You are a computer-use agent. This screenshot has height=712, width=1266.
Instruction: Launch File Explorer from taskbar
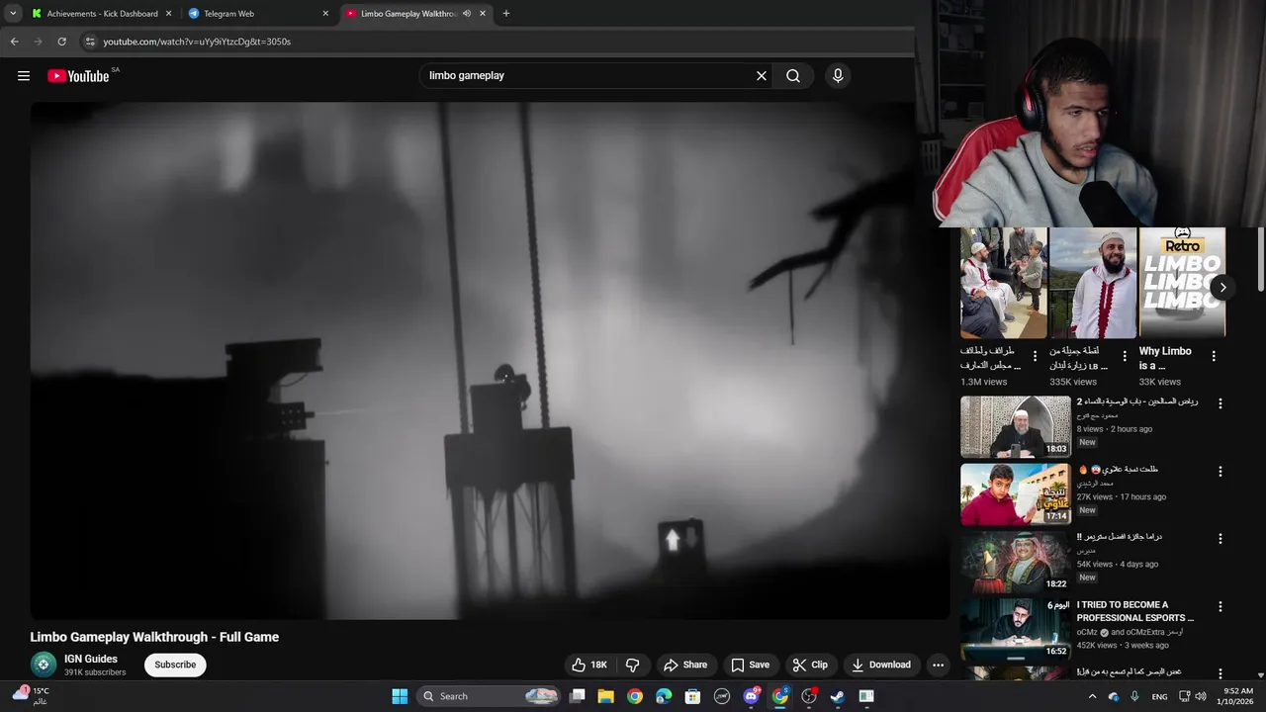pos(606,696)
